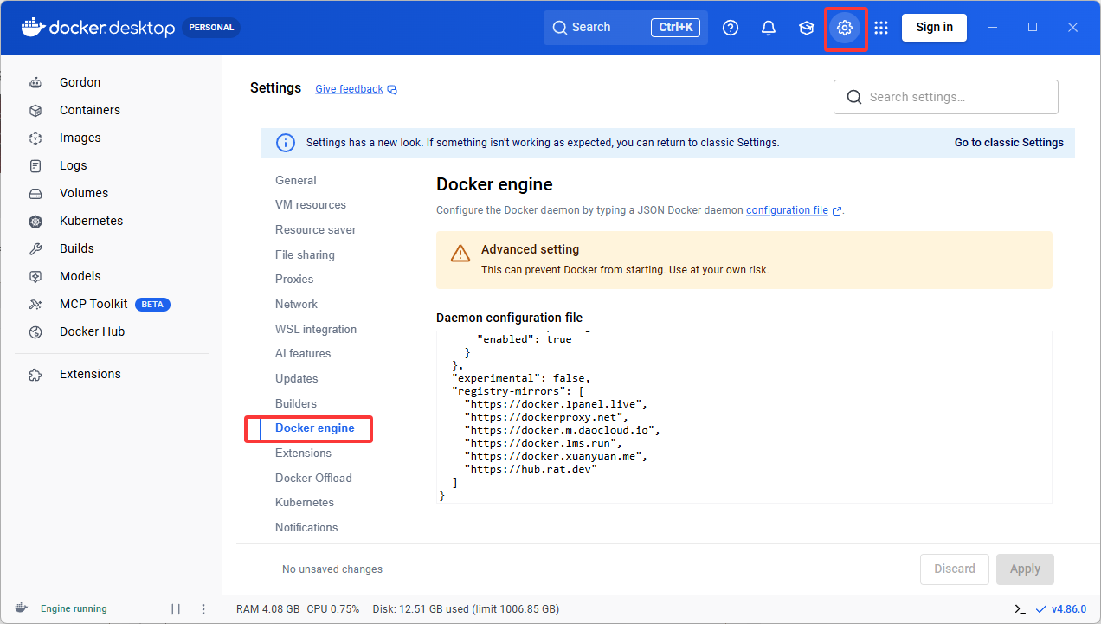
Task: Click the "https://hub.rat.dev" mirror line
Action: [x=531, y=469]
